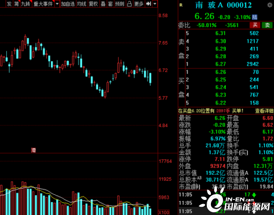Screen dimensions: 274x215
Task: Select 复权 adjustment option in toolbar
Action: point(93,4)
